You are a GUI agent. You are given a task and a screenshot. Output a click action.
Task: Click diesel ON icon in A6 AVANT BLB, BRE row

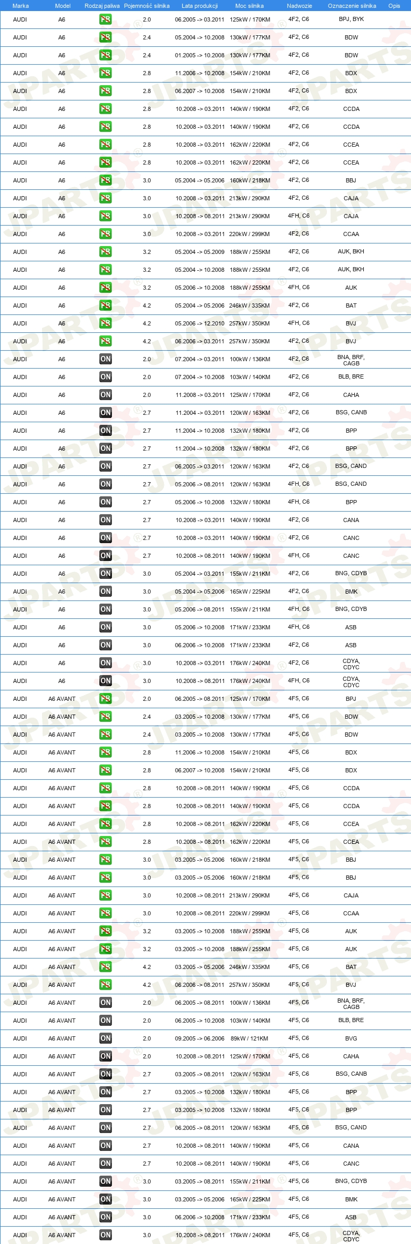pos(106,1021)
